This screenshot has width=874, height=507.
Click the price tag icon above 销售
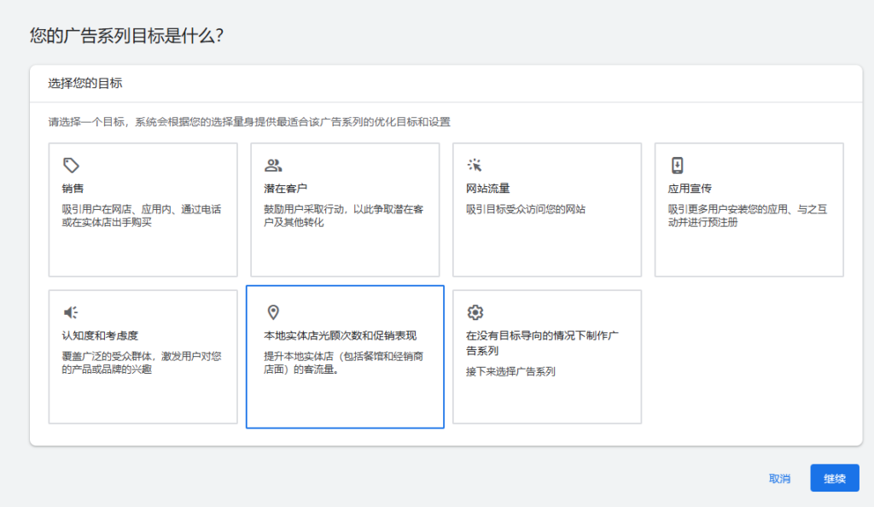73,163
